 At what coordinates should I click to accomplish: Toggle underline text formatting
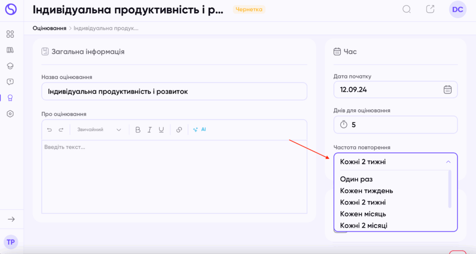point(161,130)
